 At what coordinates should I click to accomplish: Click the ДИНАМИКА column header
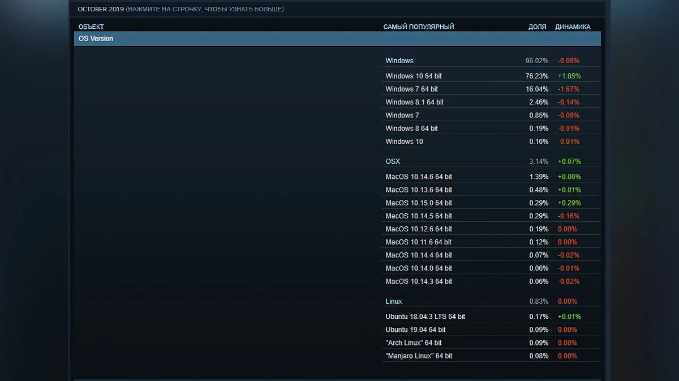(573, 27)
